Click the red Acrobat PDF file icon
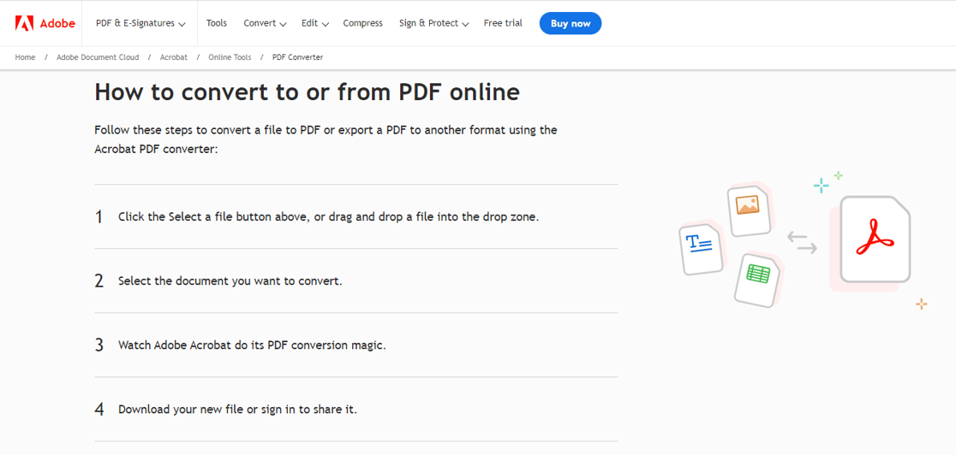 [x=875, y=239]
